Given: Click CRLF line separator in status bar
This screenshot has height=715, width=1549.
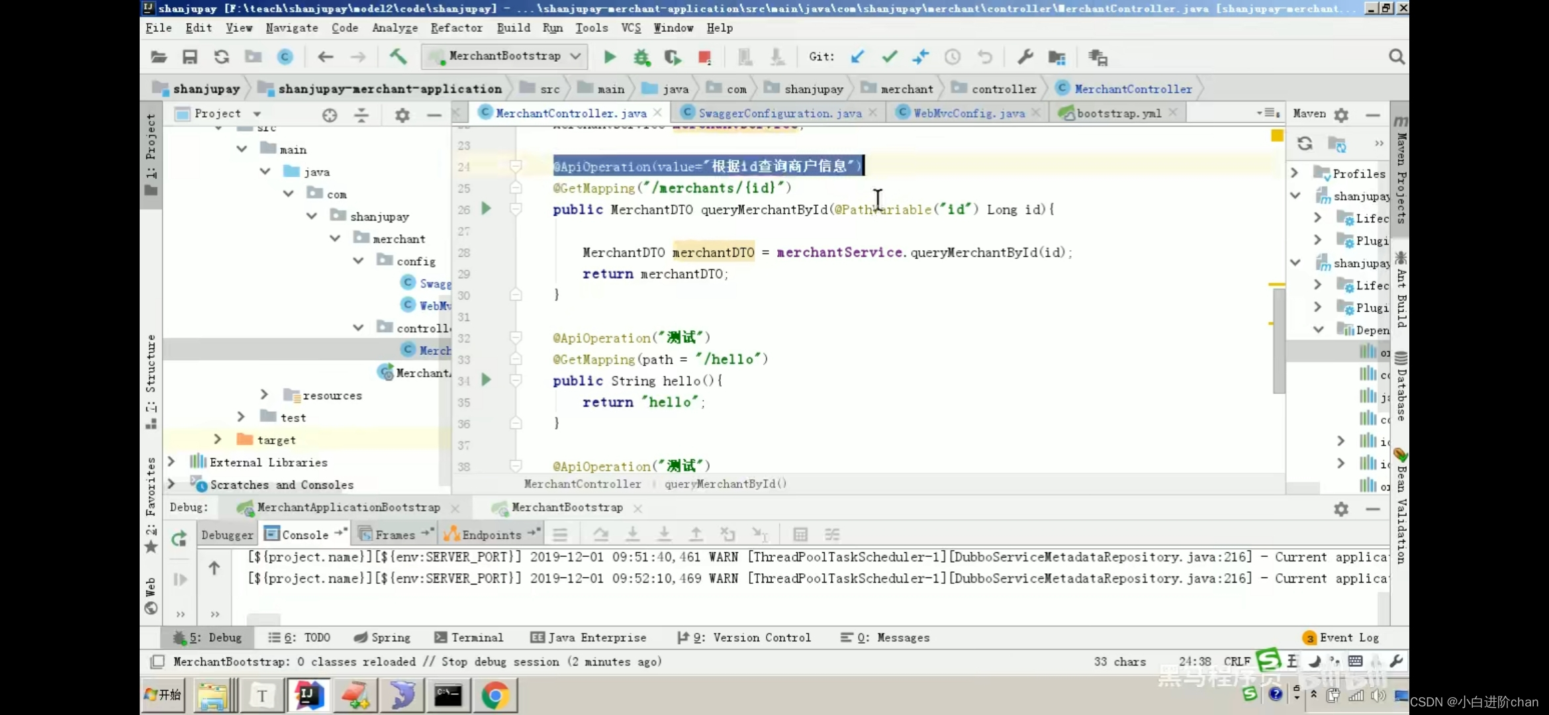Looking at the screenshot, I should 1237,661.
